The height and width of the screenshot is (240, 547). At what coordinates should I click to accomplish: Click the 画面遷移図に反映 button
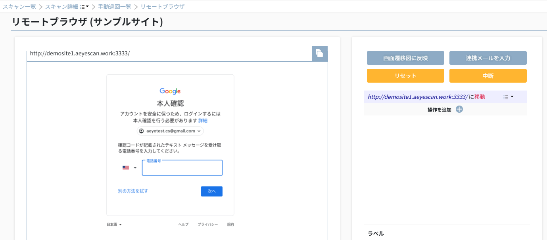click(405, 58)
